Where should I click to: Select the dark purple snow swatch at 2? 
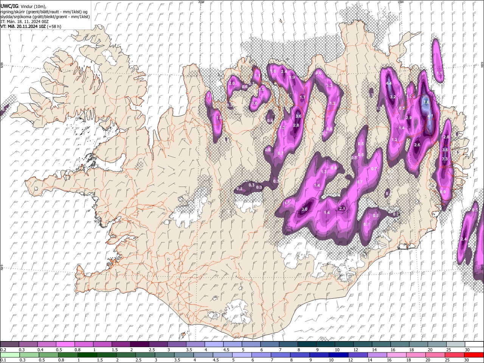click(139, 344)
